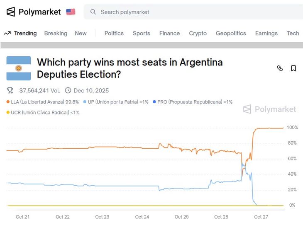
Task: Click the UP light-blue legend dot
Action: coord(85,102)
